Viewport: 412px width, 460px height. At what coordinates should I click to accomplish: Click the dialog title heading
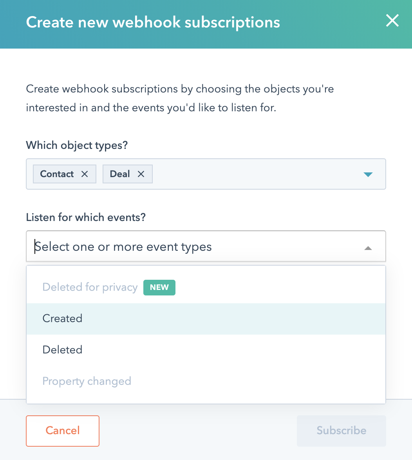[x=153, y=22]
